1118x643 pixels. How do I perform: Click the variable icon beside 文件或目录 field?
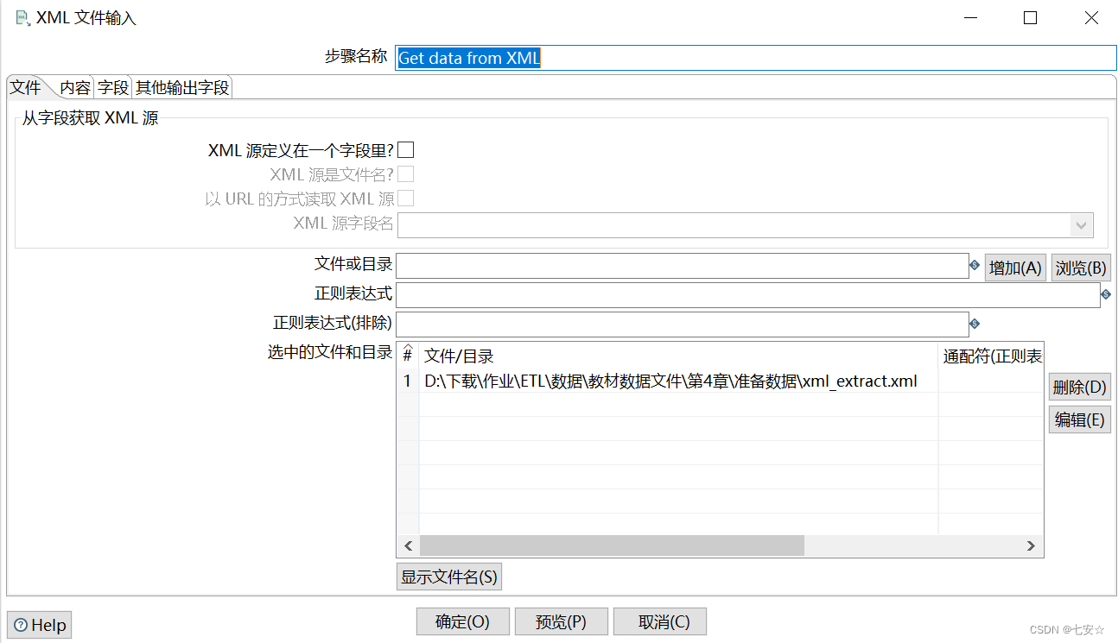point(975,266)
